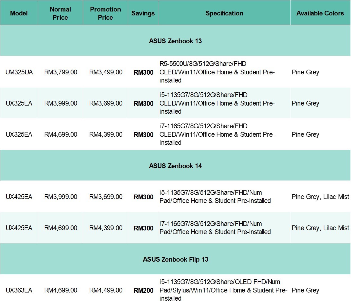Select the RM200 savings value
This screenshot has width=351, height=304.
(143, 291)
